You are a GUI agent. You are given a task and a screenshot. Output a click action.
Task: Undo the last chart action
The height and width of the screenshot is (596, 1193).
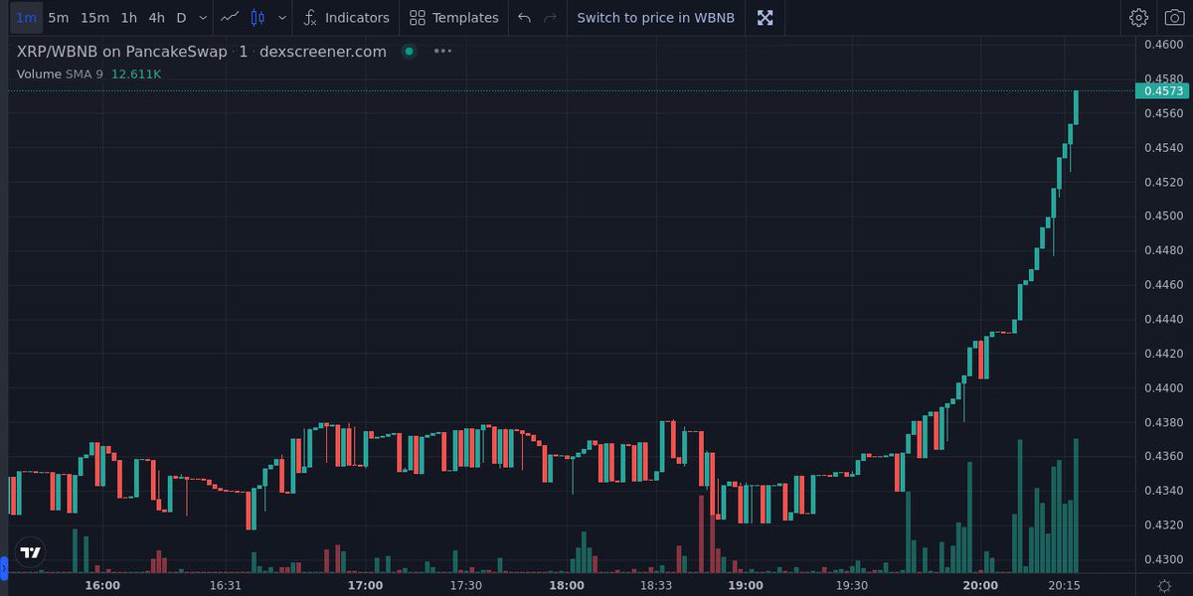point(525,17)
